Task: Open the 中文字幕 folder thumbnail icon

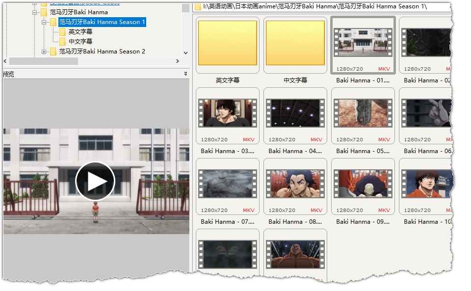Action: tap(295, 43)
